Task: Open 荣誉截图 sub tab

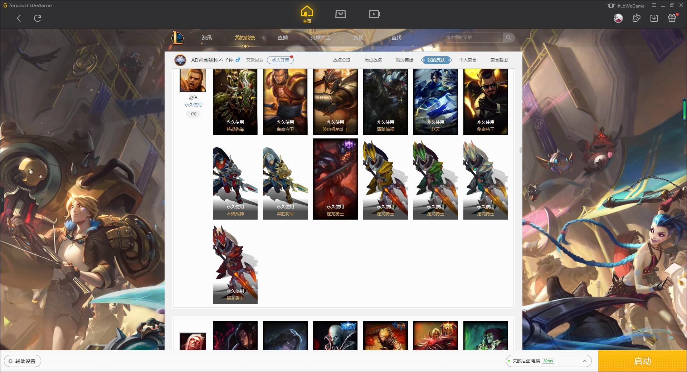Action: click(x=499, y=60)
